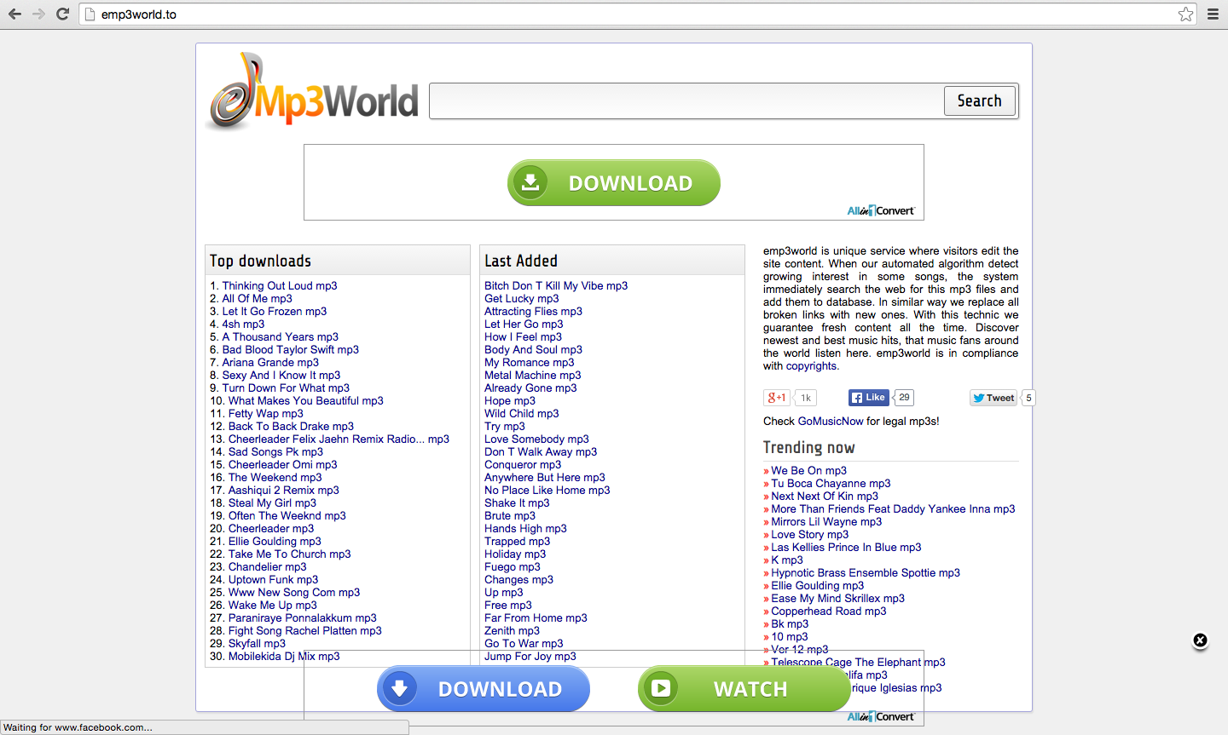Click the browser back arrow
The height and width of the screenshot is (735, 1228).
[14, 14]
